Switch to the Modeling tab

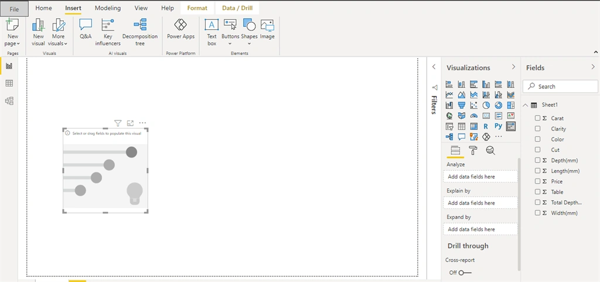pos(108,8)
